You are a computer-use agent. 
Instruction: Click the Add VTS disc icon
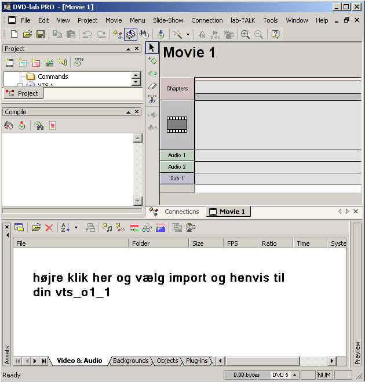point(78,62)
